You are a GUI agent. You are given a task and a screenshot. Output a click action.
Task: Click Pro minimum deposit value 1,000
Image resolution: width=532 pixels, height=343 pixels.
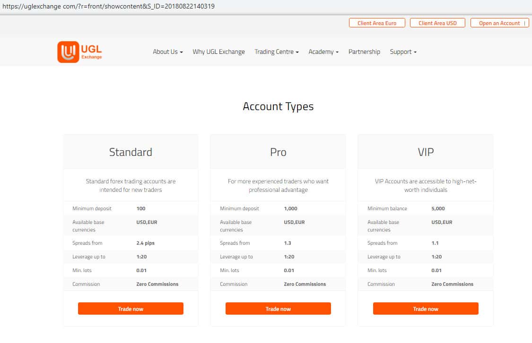[290, 208]
